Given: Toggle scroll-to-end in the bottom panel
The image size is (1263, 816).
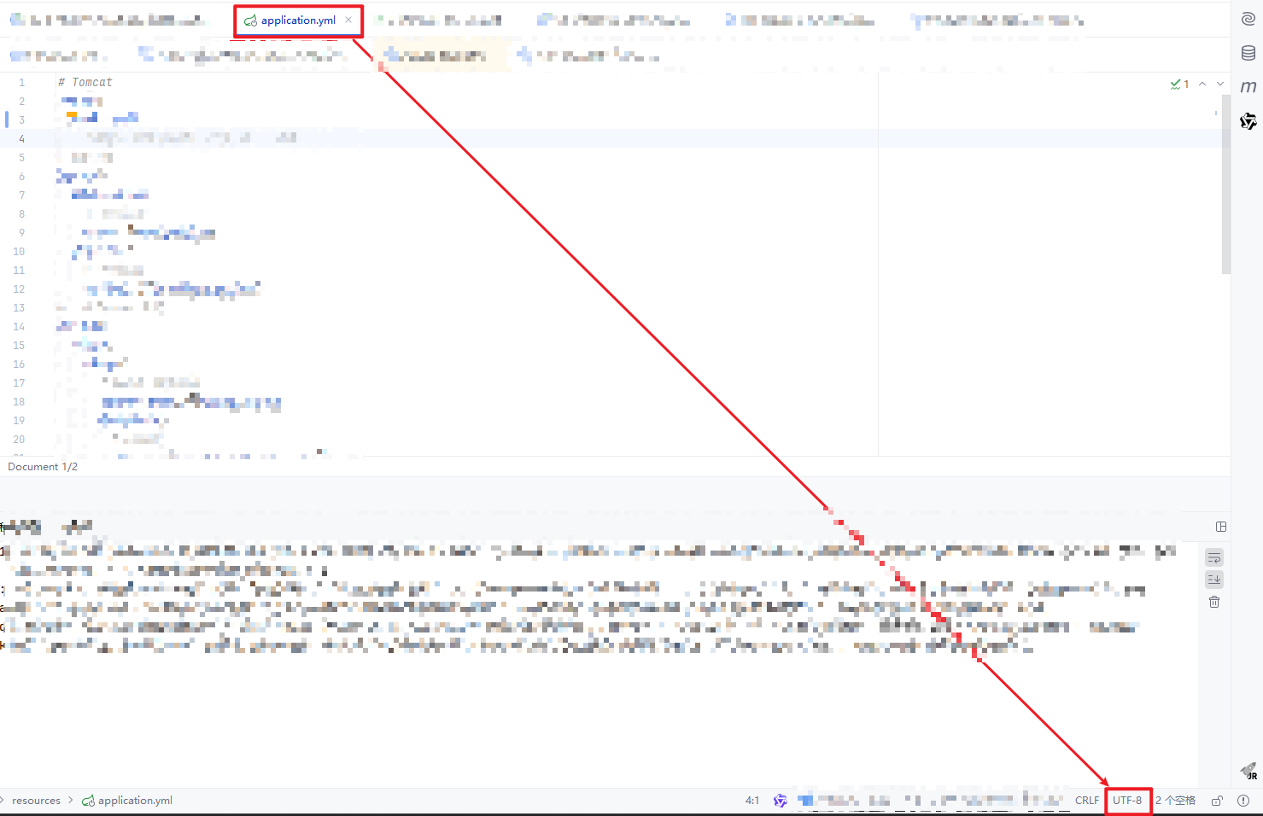Looking at the screenshot, I should pos(1213,580).
